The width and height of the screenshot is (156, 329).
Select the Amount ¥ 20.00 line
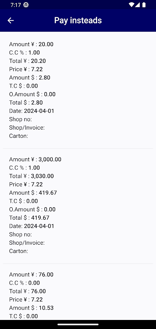(31, 44)
